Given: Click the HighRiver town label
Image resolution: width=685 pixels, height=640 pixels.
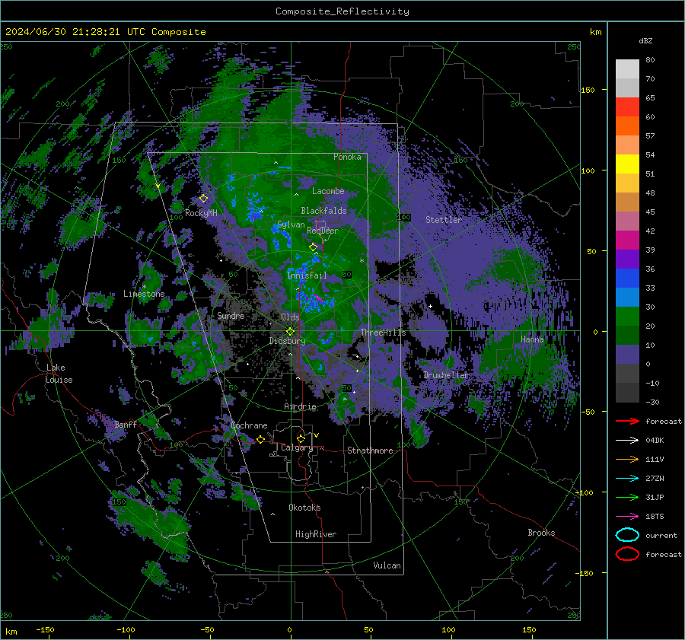Looking at the screenshot, I should (316, 534).
